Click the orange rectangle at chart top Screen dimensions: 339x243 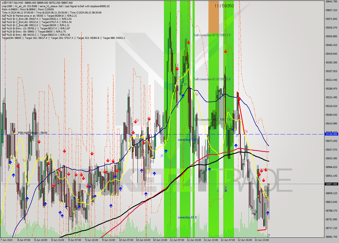click(214, 17)
